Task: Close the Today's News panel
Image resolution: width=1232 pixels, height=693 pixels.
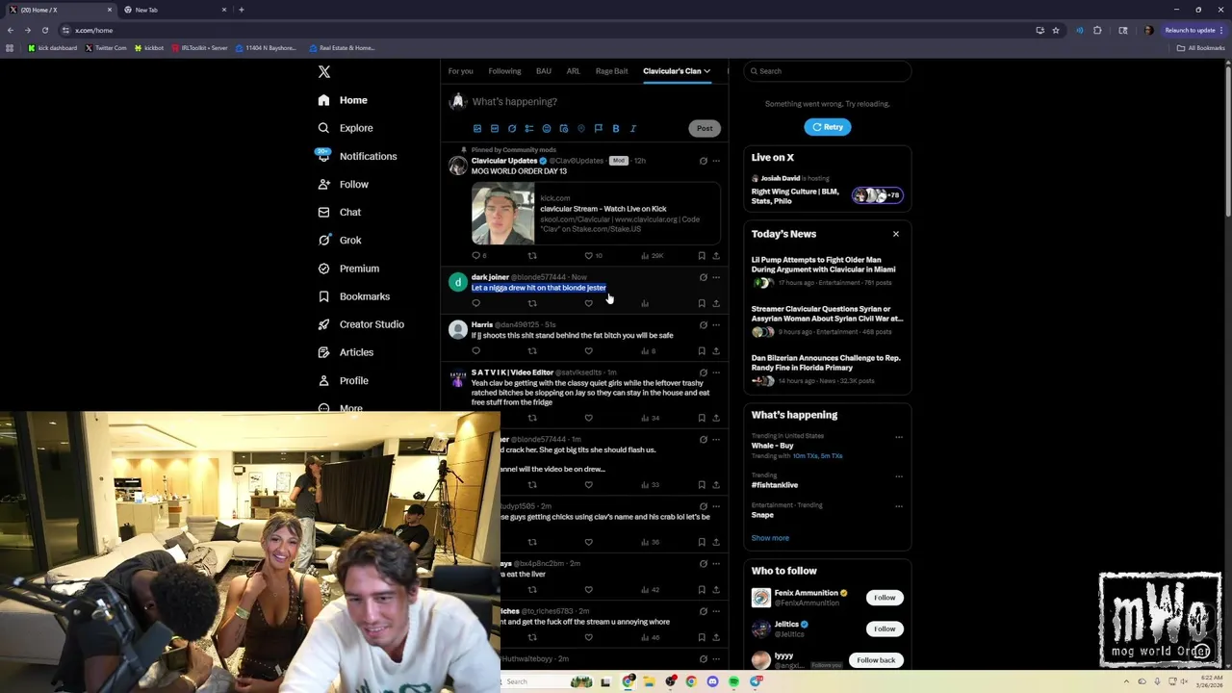Action: coord(896,234)
